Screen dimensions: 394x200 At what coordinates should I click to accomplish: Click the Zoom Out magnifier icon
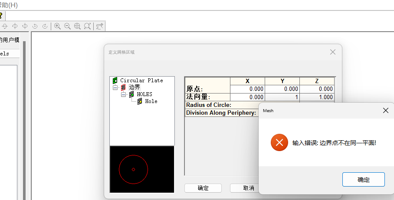67,26
